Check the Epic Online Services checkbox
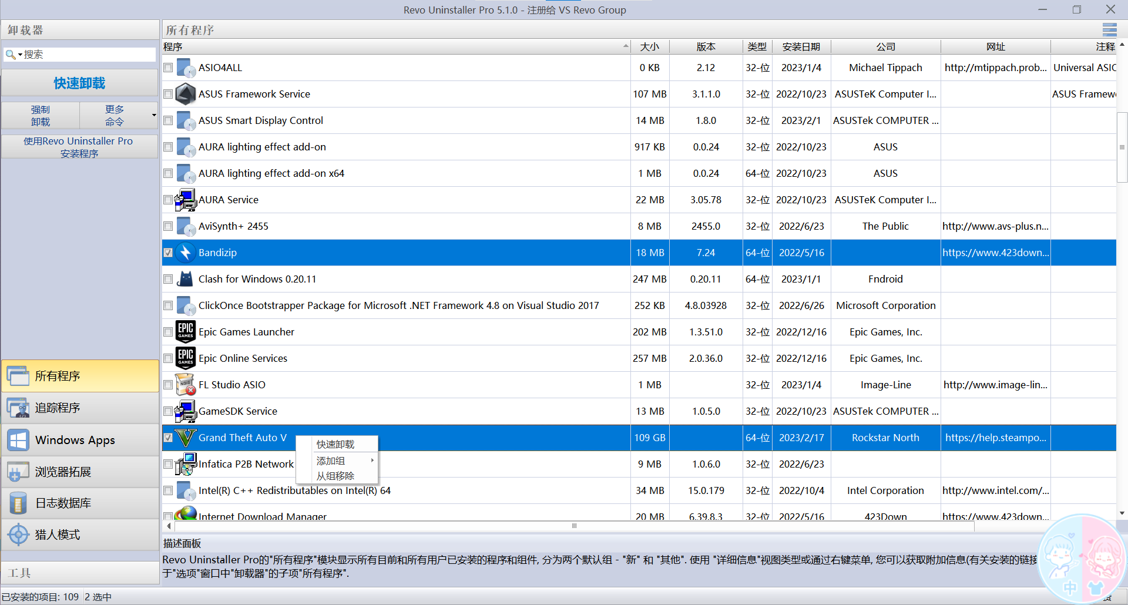Image resolution: width=1128 pixels, height=605 pixels. (x=168, y=358)
